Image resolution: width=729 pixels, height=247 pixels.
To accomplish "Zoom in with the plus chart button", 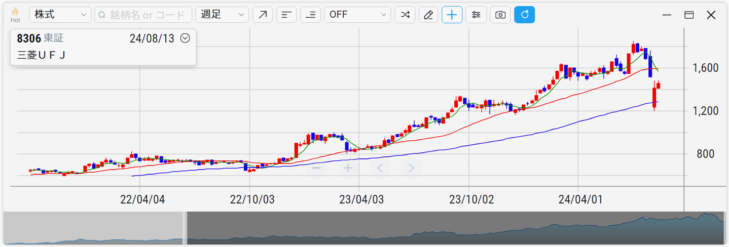I will point(348,168).
